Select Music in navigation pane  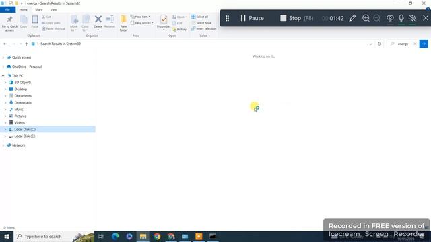[x=19, y=109]
